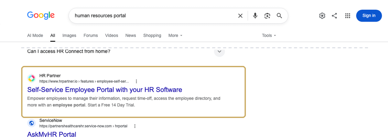This screenshot has height=137, width=388.
Task: Switch to Videos tab
Action: (x=112, y=36)
